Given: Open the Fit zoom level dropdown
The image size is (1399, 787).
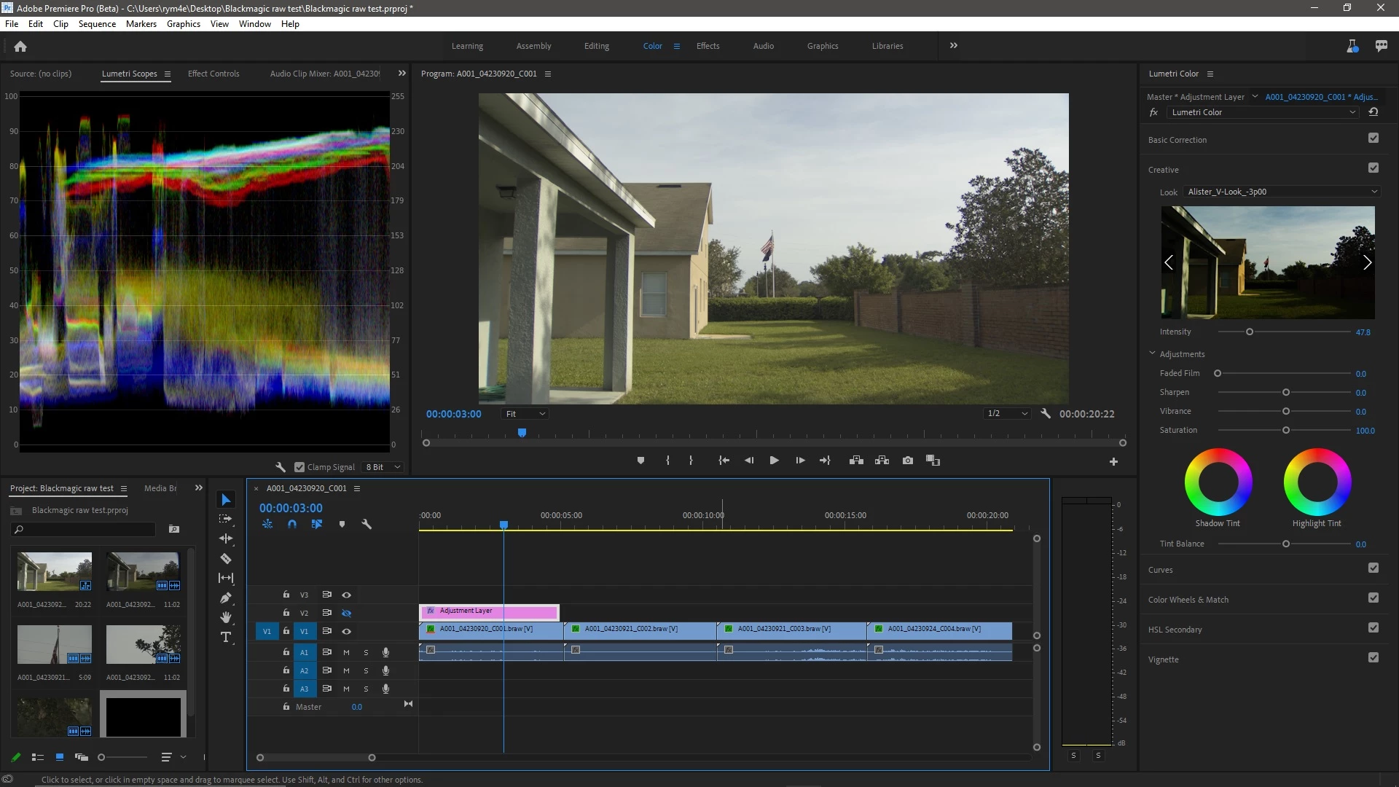Looking at the screenshot, I should [525, 414].
